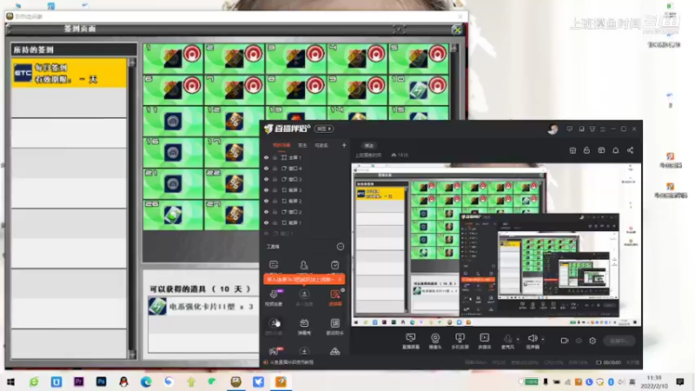Open QQ penguin from taskbar
The height and width of the screenshot is (391, 695).
(x=123, y=381)
